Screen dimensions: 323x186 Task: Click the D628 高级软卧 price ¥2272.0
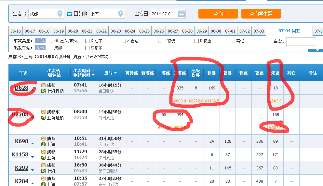point(196,101)
